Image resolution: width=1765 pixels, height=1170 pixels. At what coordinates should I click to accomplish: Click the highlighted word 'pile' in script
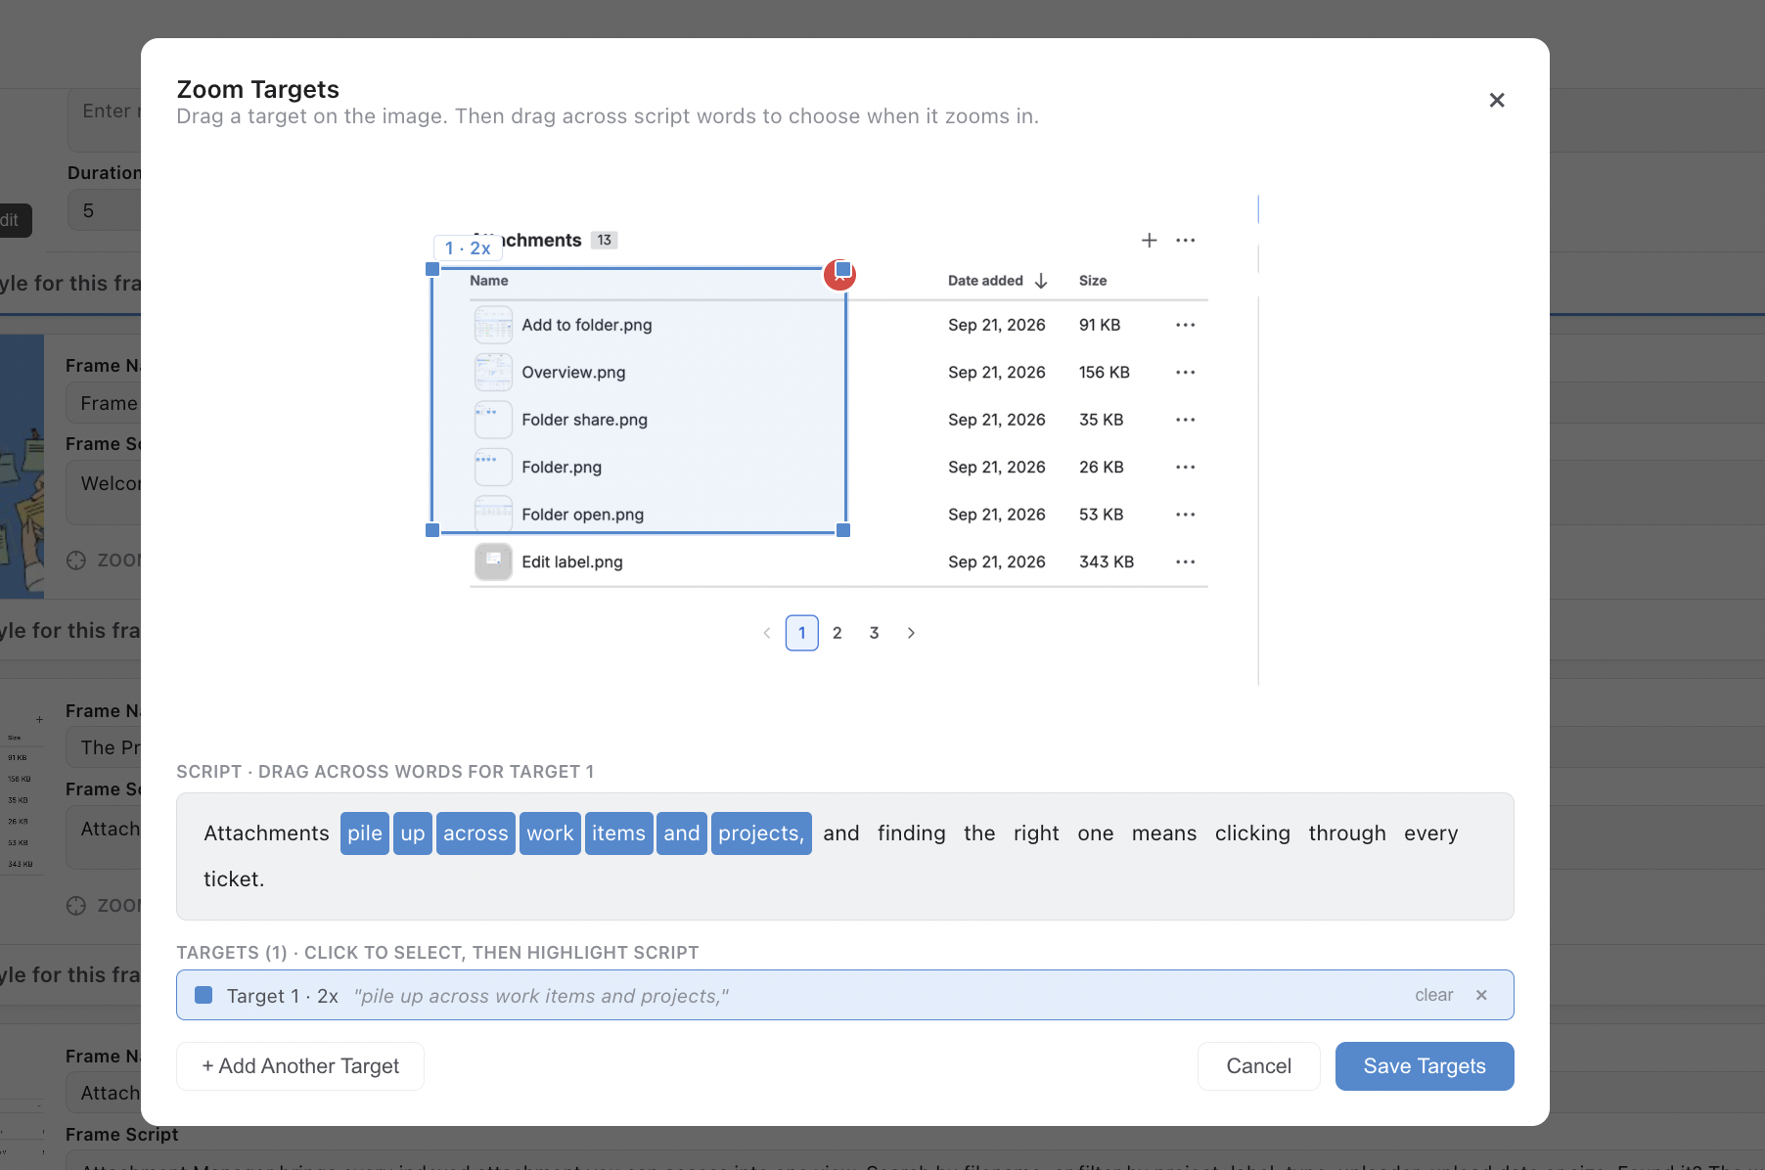click(x=365, y=833)
